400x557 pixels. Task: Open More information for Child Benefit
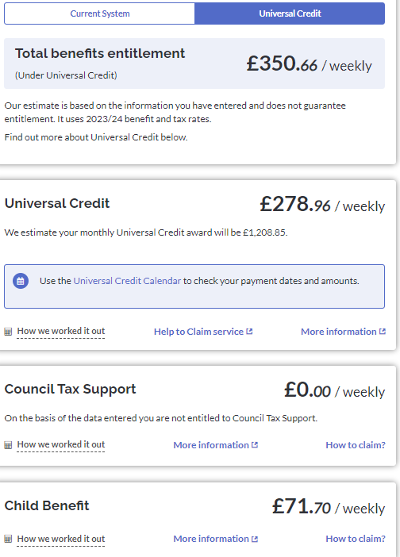tap(211, 539)
